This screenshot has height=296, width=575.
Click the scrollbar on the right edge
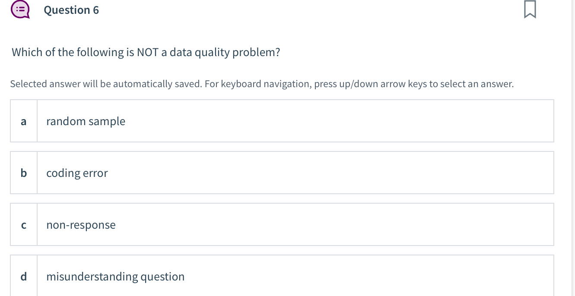click(x=573, y=148)
